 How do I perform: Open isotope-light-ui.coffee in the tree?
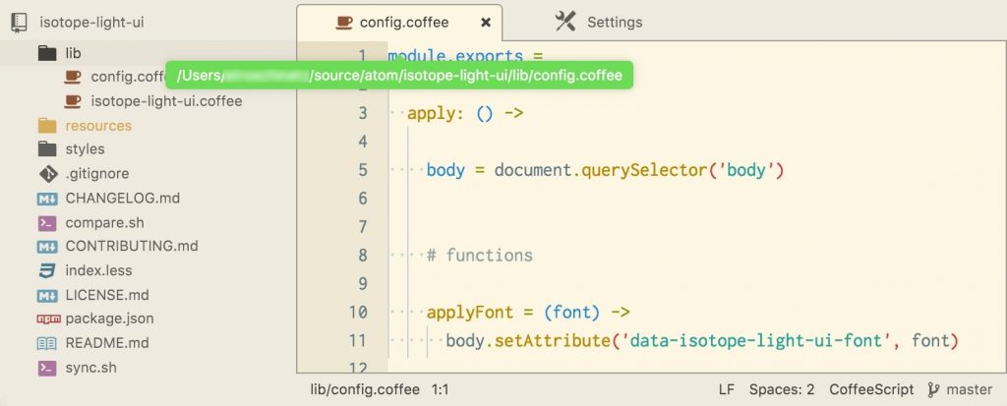pyautogui.click(x=165, y=101)
